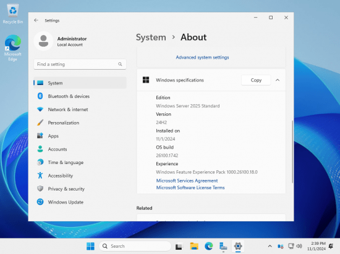Click the Administrator profile avatar

pyautogui.click(x=43, y=41)
